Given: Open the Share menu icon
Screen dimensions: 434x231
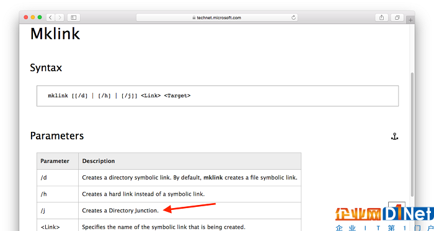Looking at the screenshot, I should coord(382,17).
